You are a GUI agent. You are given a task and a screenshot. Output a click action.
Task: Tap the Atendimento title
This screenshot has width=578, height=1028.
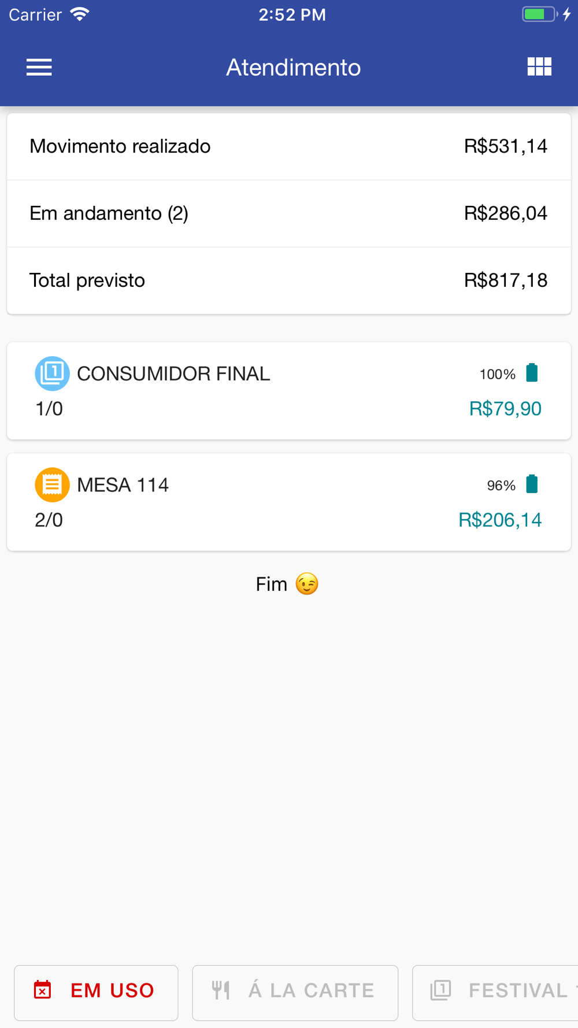tap(293, 68)
